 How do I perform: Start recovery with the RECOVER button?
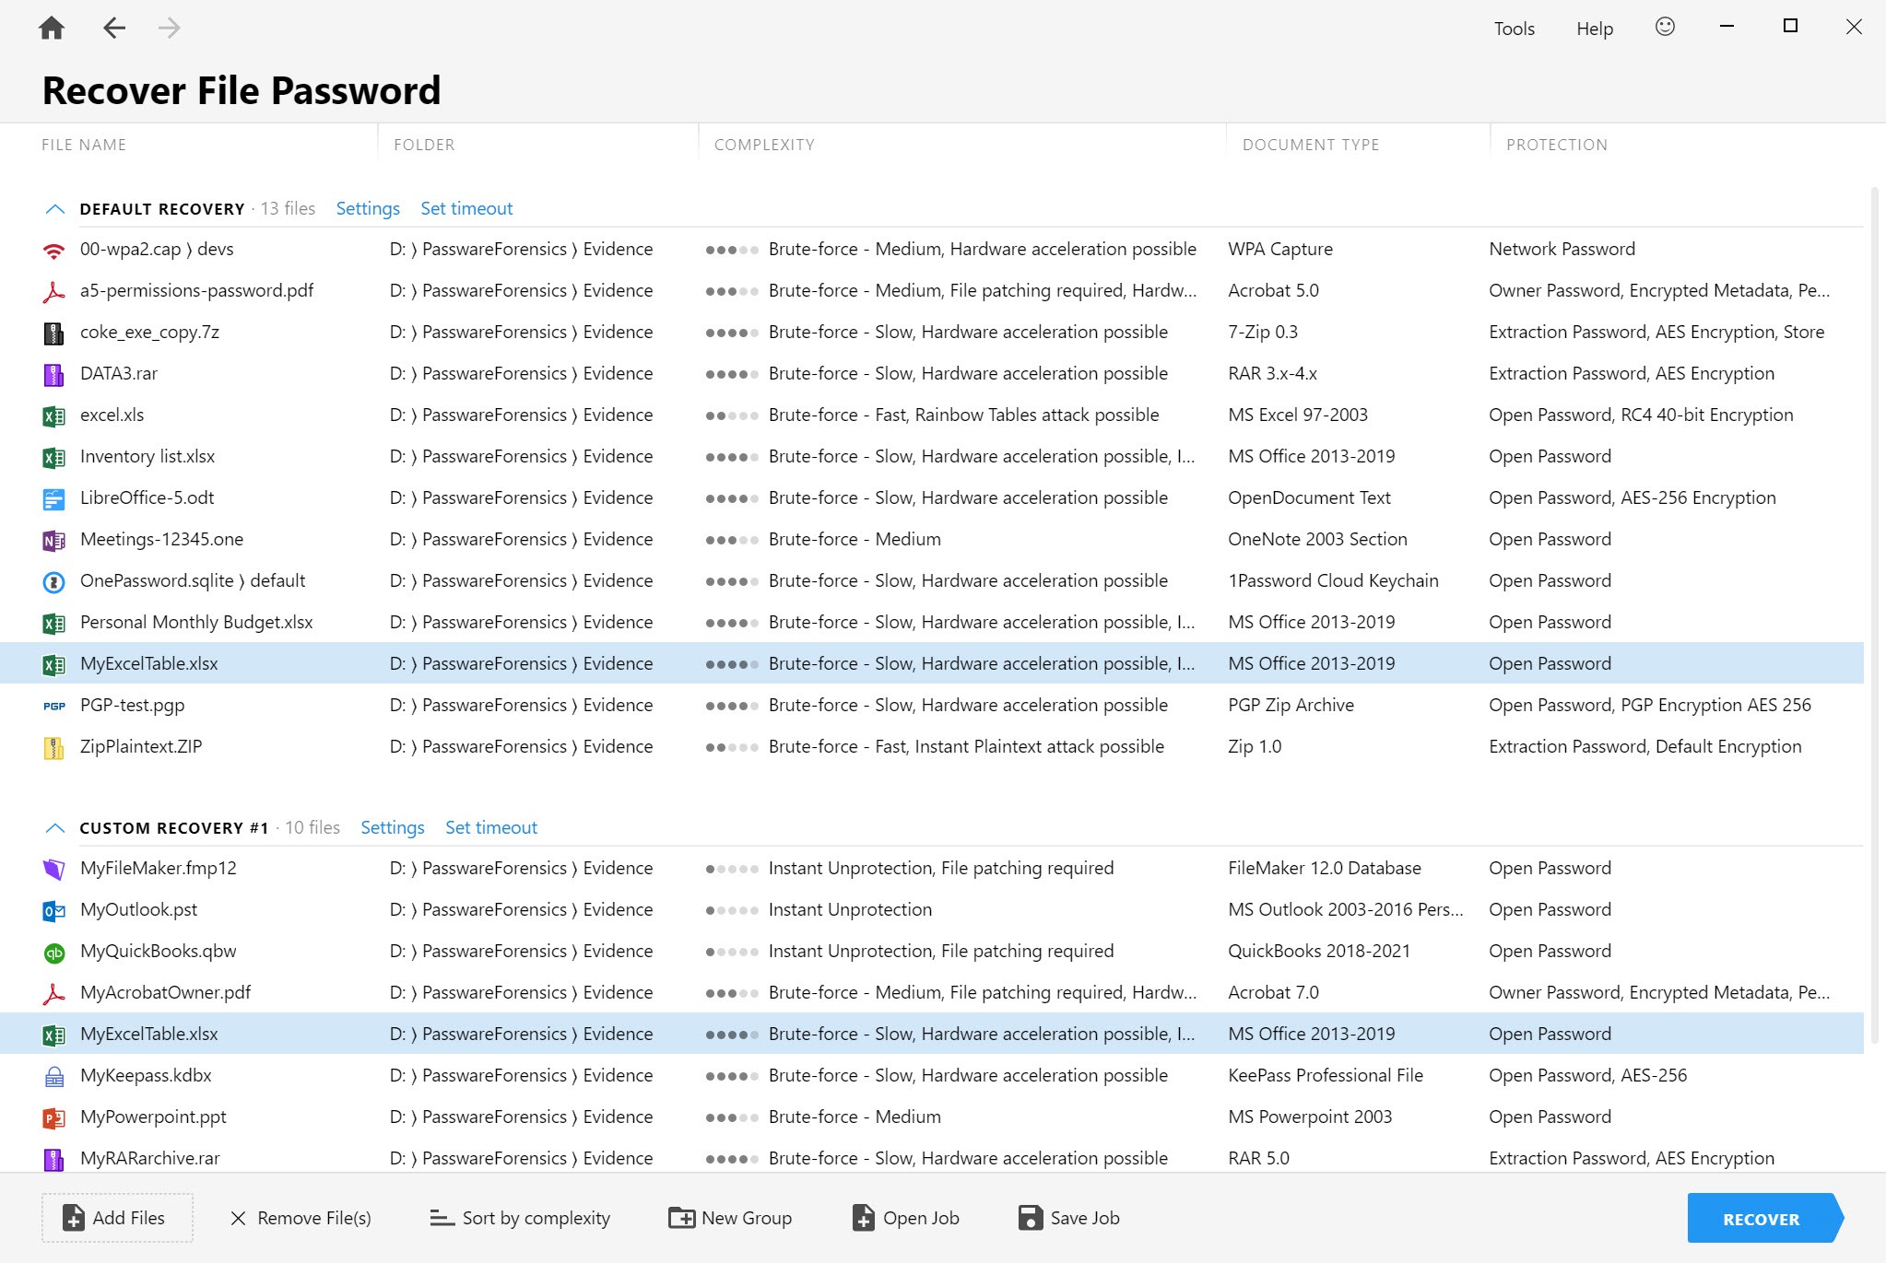1764,1218
